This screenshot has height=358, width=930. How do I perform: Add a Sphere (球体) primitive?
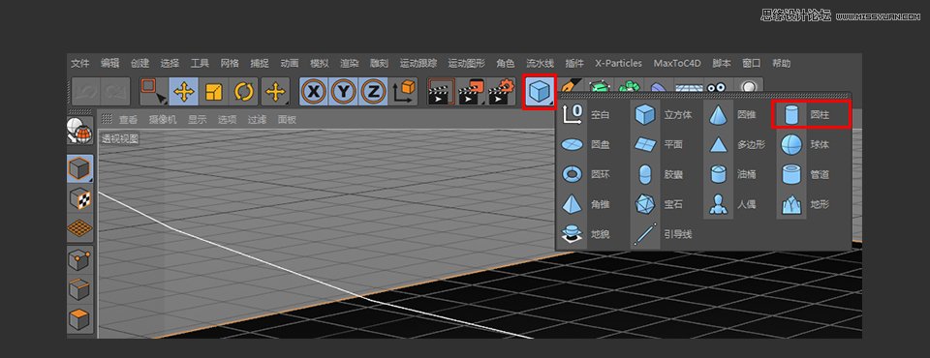pyautogui.click(x=805, y=144)
